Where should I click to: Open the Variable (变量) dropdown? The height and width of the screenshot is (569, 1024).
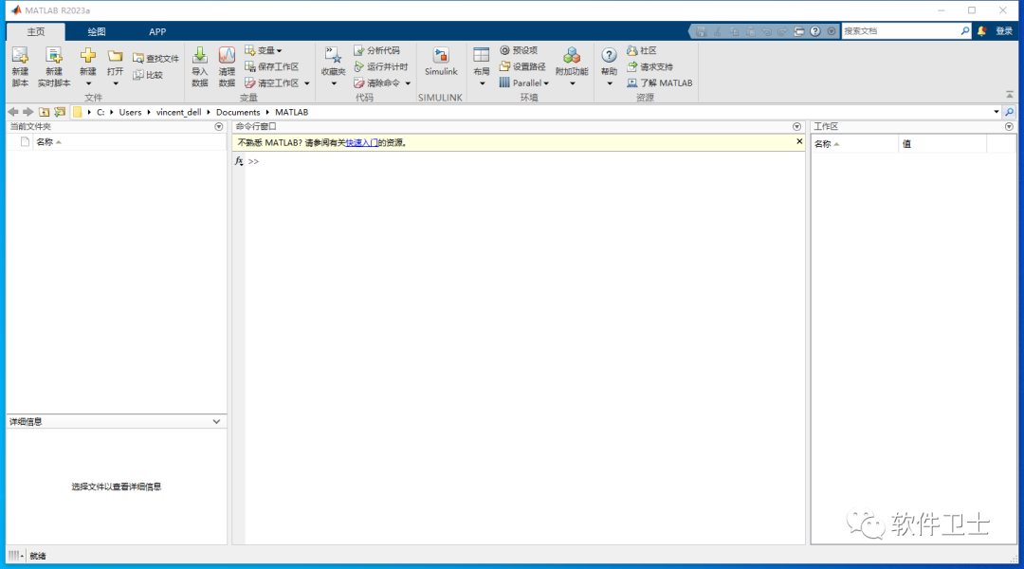point(264,50)
